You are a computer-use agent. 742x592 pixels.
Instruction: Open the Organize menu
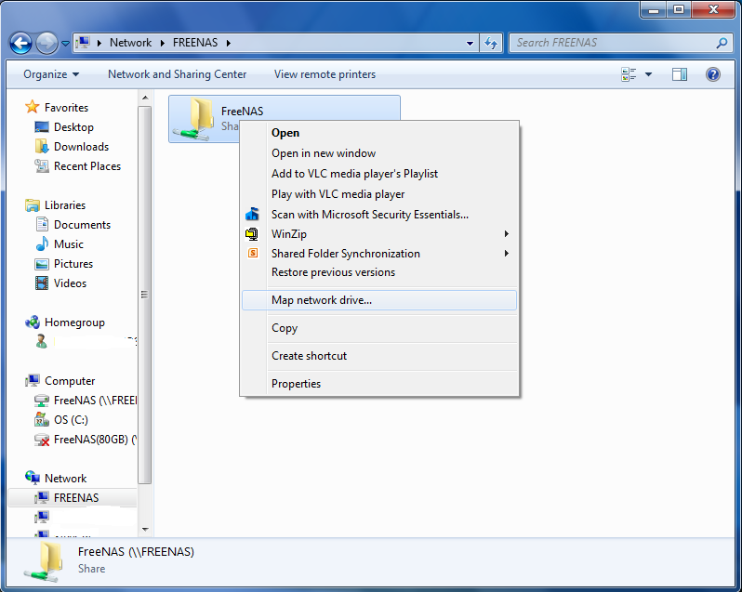pos(51,74)
